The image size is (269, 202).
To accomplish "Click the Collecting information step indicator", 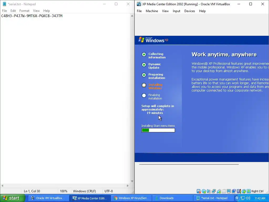I will [x=144, y=54].
